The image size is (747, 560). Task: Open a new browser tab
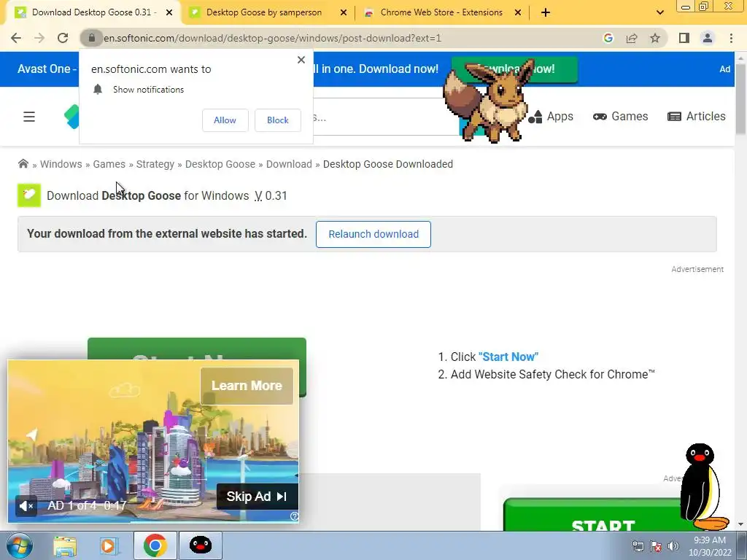click(546, 13)
